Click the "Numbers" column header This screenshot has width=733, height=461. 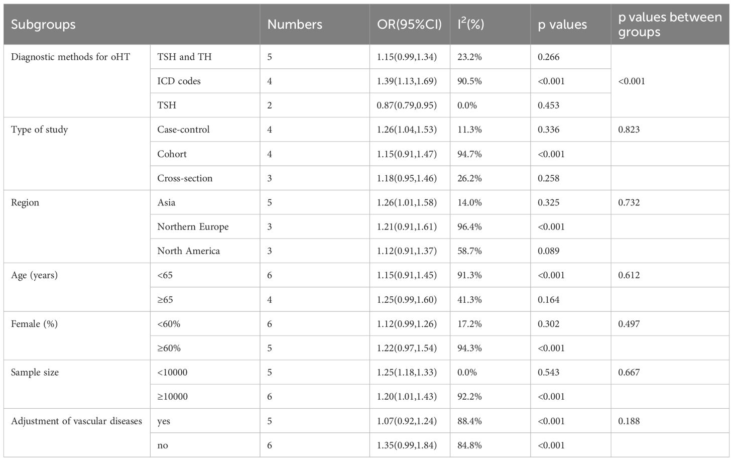coord(295,24)
